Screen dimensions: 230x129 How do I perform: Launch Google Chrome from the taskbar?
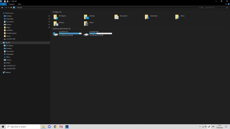coord(55,126)
